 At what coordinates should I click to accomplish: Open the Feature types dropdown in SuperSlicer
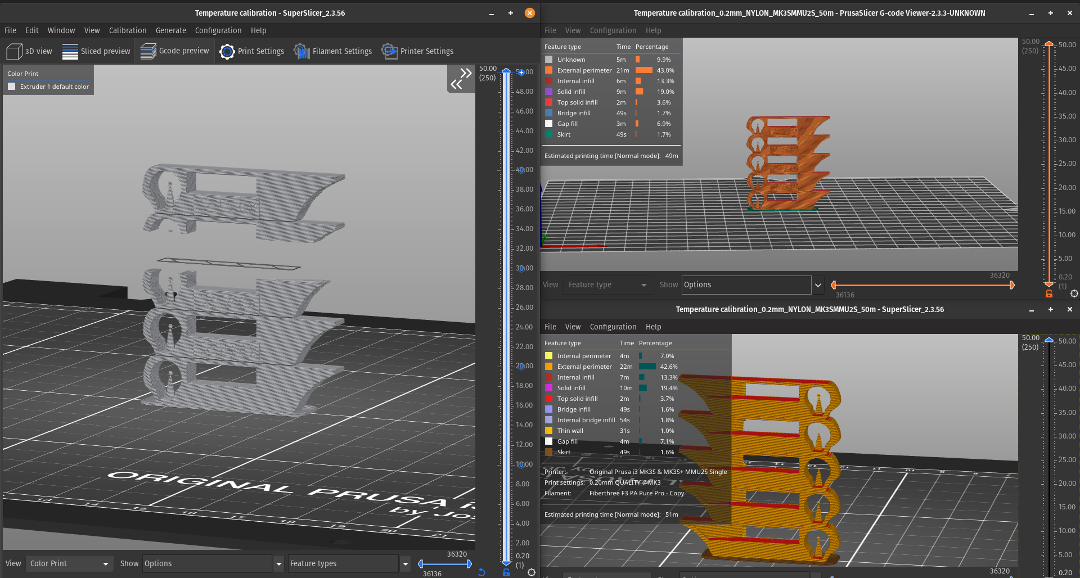[405, 563]
